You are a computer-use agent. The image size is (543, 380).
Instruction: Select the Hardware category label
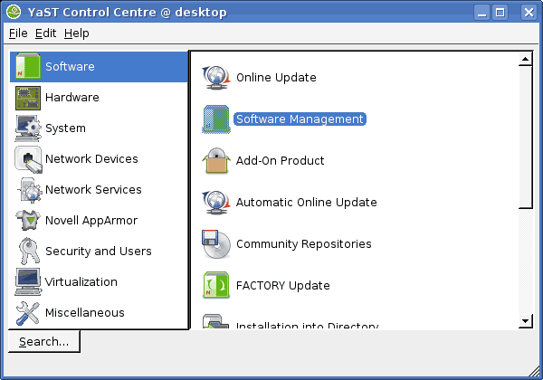tap(72, 97)
